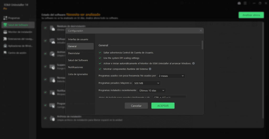Click Analizar ahora in the main window
This screenshot has height=139, width=269.
(x=251, y=15)
